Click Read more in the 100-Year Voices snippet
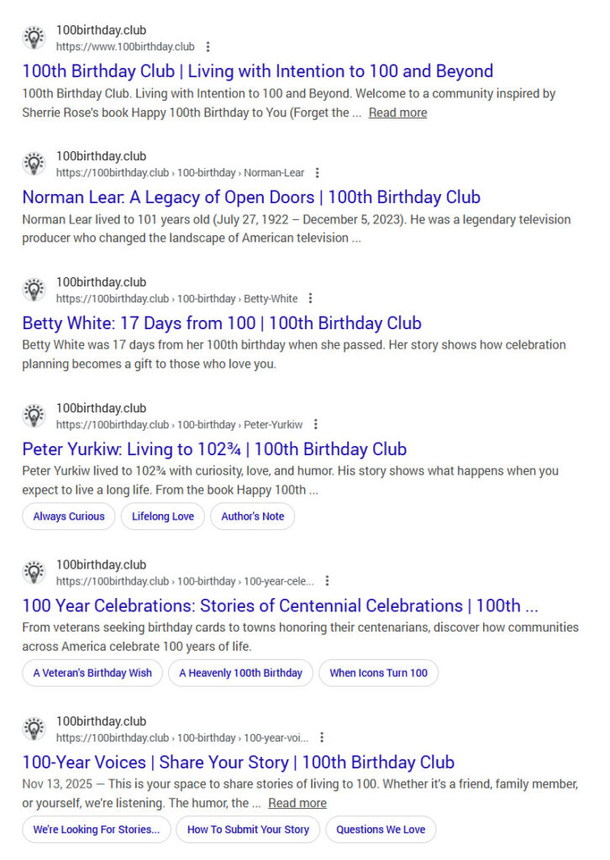This screenshot has height=860, width=610. click(x=297, y=803)
